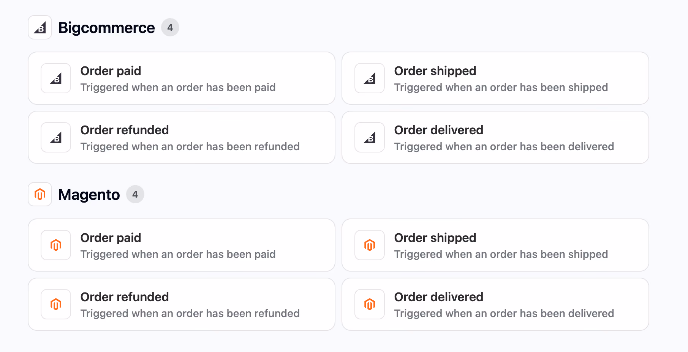Choose Magento Order delivered trigger description
The image size is (688, 352).
coord(504,314)
